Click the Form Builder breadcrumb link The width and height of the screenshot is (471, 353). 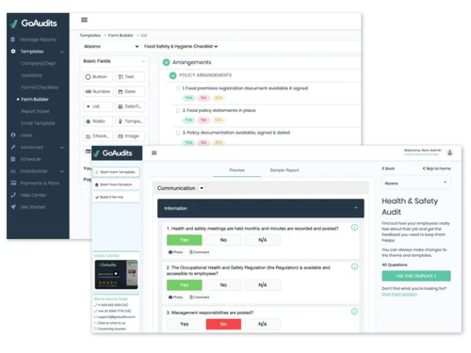(x=121, y=35)
